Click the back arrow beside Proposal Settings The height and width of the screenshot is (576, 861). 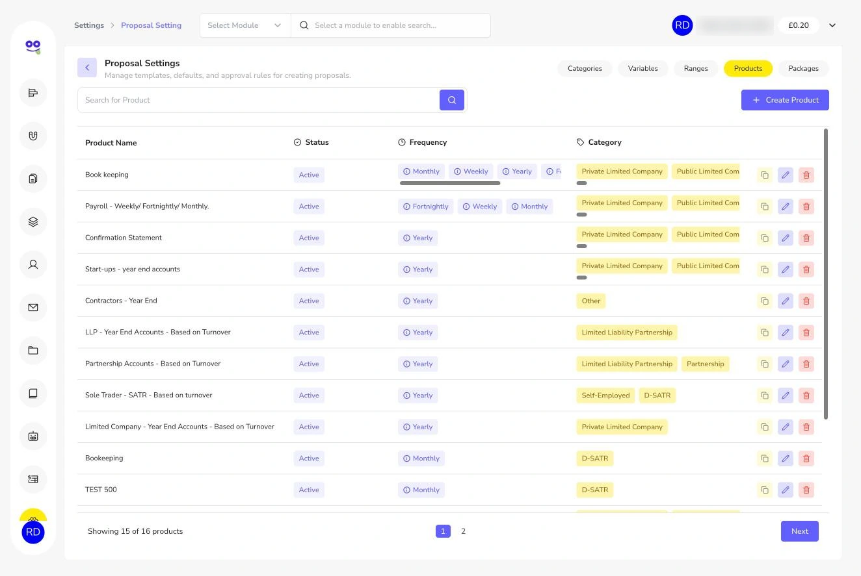(87, 68)
